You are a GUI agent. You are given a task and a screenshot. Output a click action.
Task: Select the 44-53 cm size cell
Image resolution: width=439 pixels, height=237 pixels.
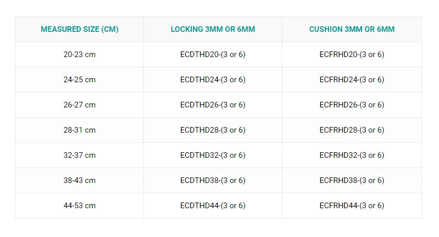pyautogui.click(x=79, y=206)
